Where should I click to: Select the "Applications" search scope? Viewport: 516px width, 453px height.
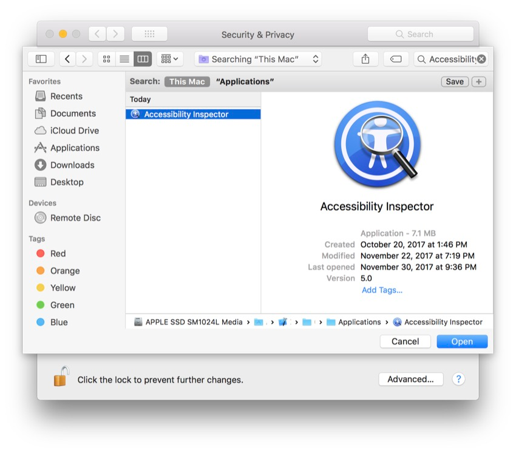245,81
